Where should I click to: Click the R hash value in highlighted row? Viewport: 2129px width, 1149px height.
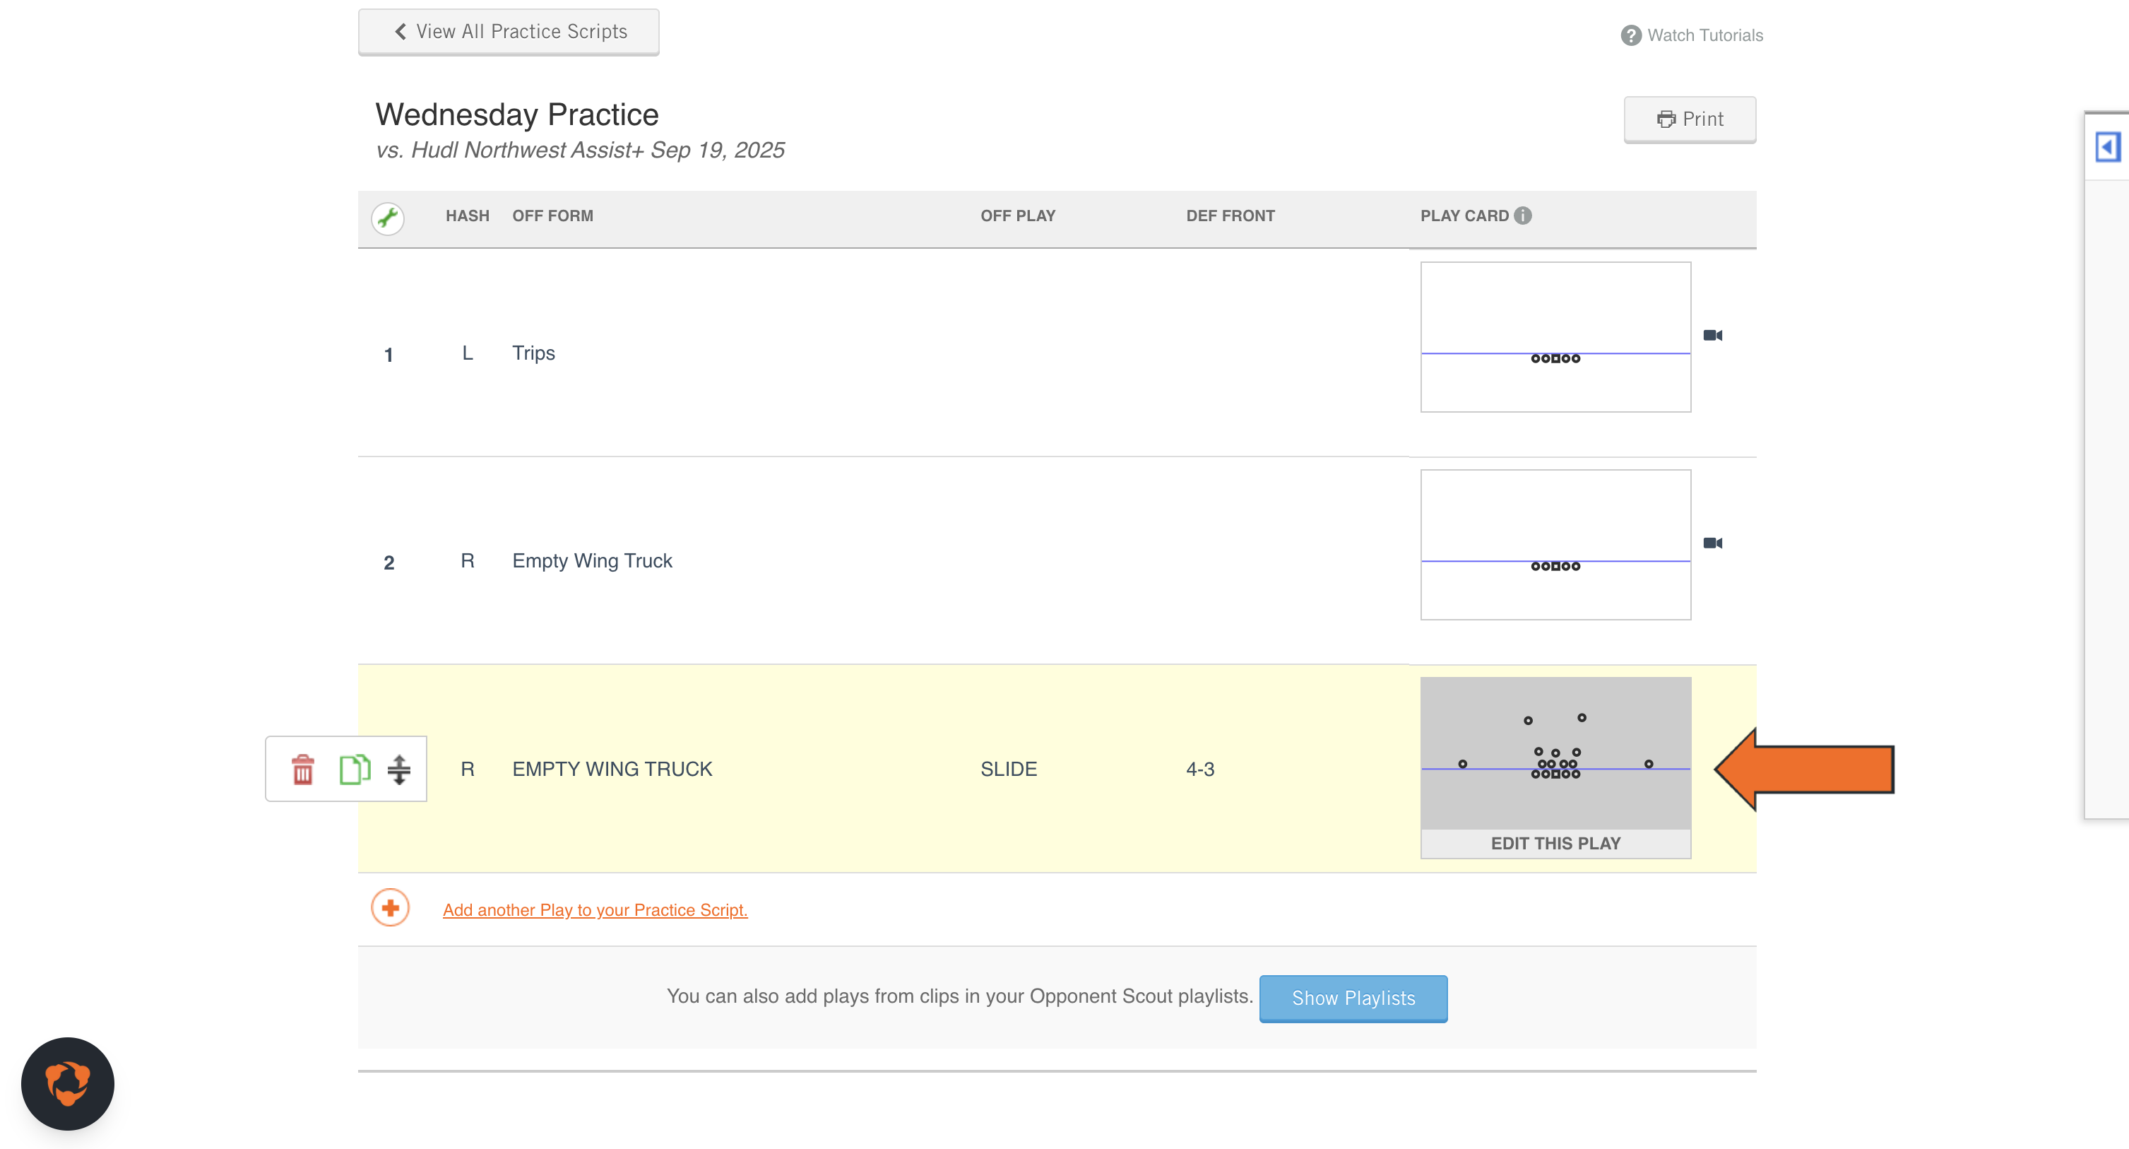pyautogui.click(x=467, y=769)
